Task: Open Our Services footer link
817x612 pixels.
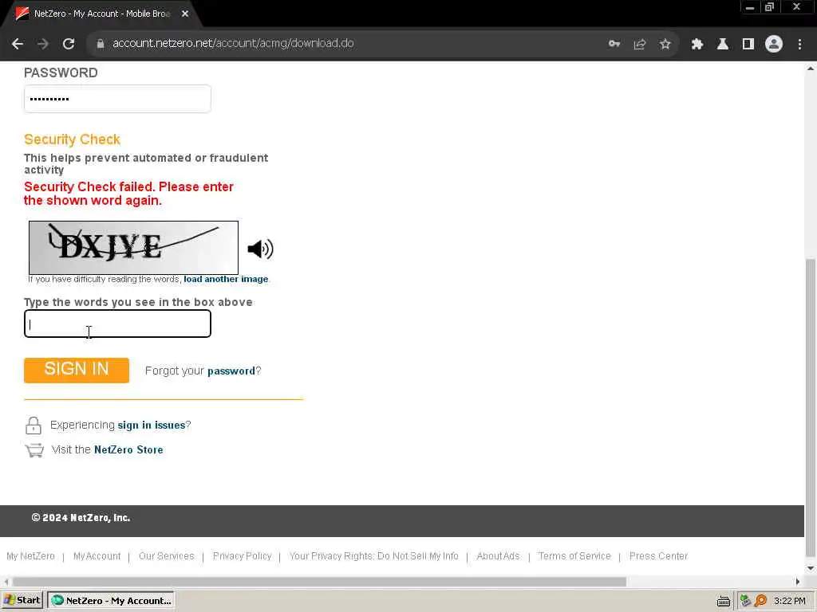Action: 166,555
